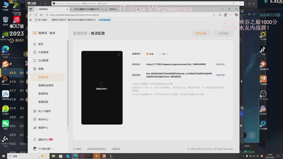283x159 pixels.
Task: Click the browser home icon
Action: [x=41, y=15]
